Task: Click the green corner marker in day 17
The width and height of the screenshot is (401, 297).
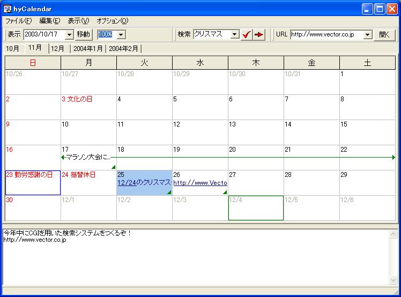Action: click(x=114, y=167)
